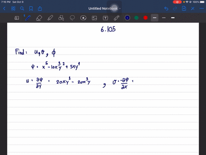
Task: Choose the red pen color
Action: 145,18
